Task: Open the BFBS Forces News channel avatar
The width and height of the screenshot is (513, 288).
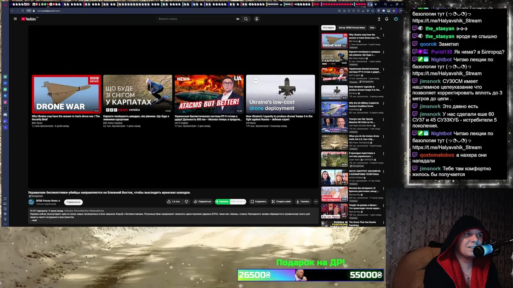Action: 31,202
